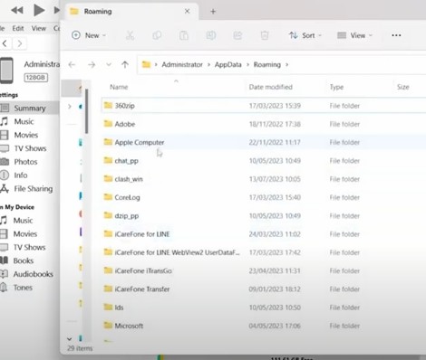Expand chevron after Roaming in breadcrumb
The image size is (426, 360).
[x=286, y=64]
